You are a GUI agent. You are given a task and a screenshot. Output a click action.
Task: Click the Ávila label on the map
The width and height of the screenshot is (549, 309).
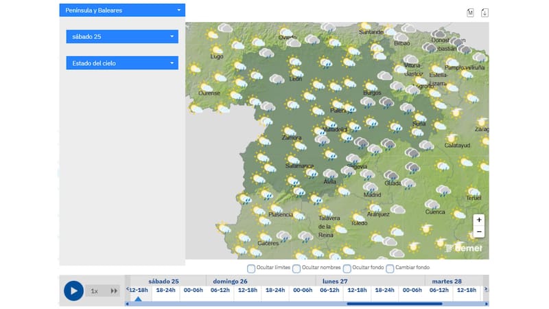(329, 181)
